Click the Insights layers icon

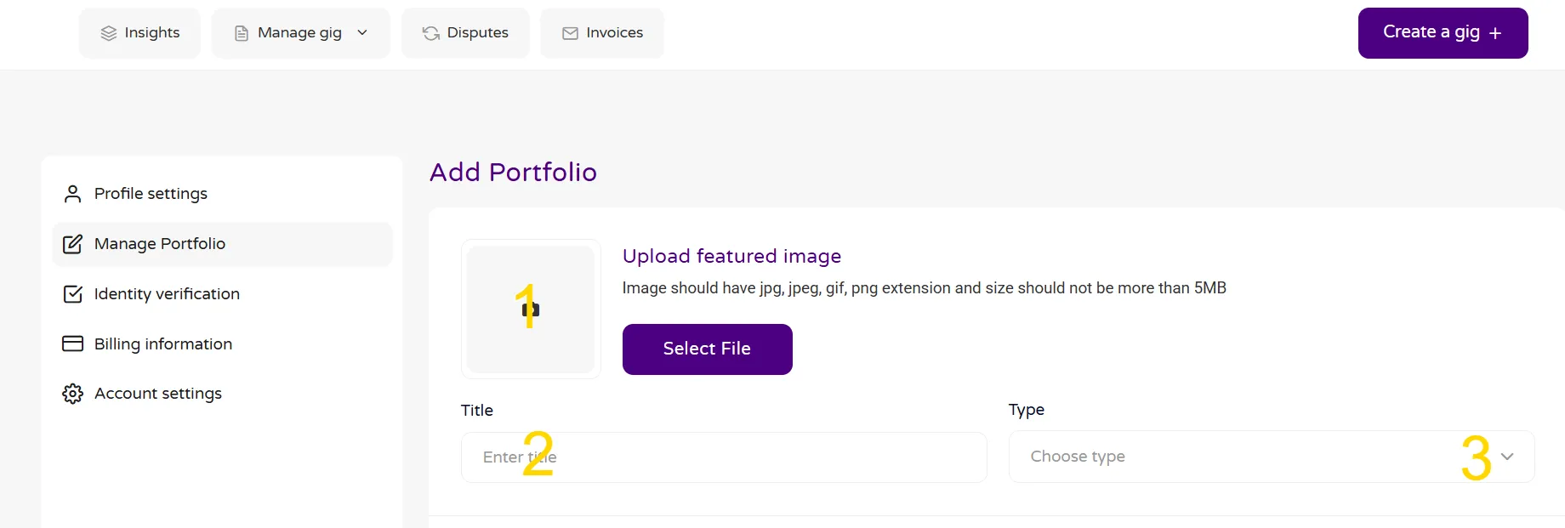(109, 33)
